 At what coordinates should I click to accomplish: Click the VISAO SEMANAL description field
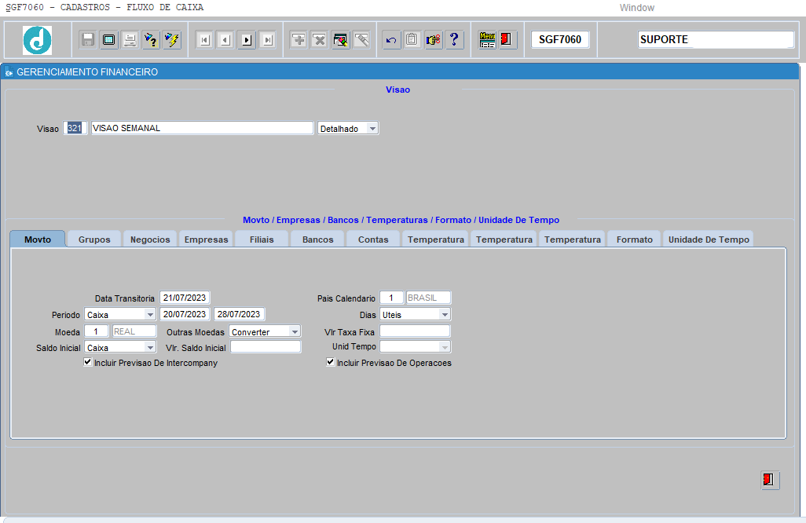[202, 128]
